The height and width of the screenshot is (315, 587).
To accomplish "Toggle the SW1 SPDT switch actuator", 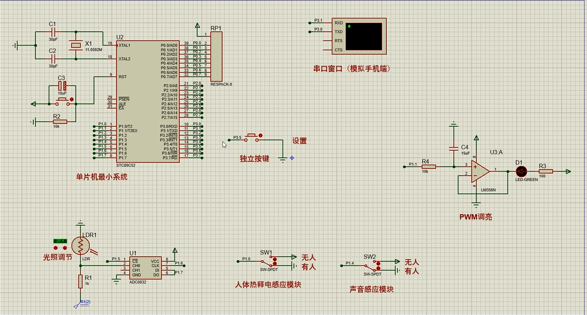I will tap(274, 261).
